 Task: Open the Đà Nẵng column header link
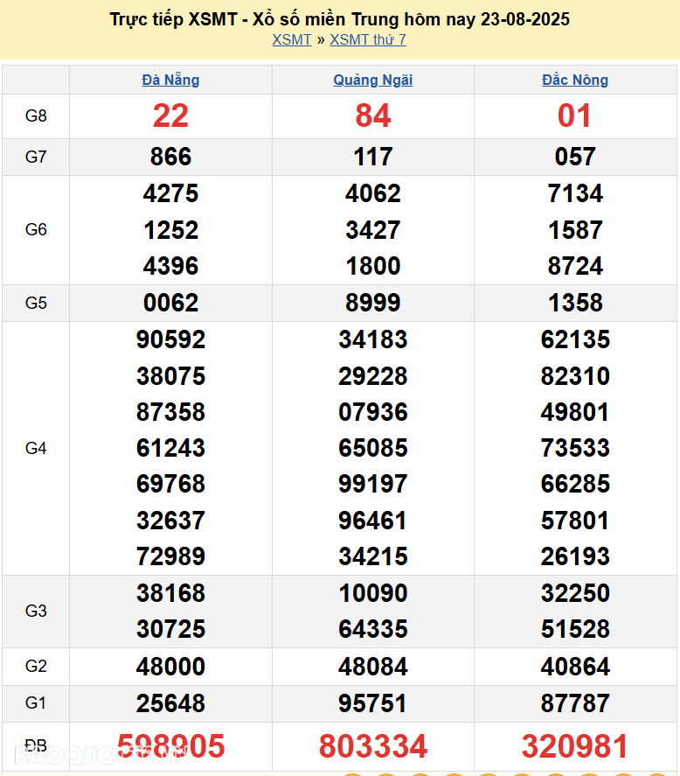[170, 80]
